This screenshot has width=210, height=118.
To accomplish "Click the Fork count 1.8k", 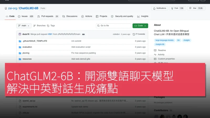I will [x=181, y=8].
